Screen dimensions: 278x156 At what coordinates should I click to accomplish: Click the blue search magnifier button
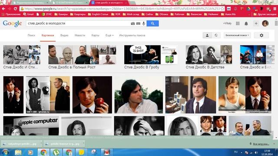coord(152,23)
